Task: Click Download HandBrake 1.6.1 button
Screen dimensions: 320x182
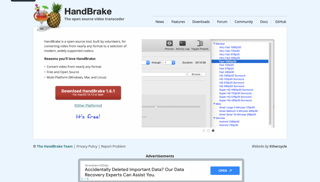Action: pyautogui.click(x=88, y=92)
